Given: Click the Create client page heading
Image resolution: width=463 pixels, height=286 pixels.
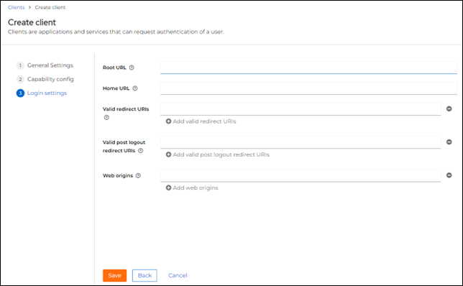Looking at the screenshot, I should 32,22.
